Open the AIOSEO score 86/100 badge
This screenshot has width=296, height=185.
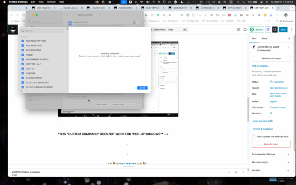pyautogui.click(x=256, y=30)
